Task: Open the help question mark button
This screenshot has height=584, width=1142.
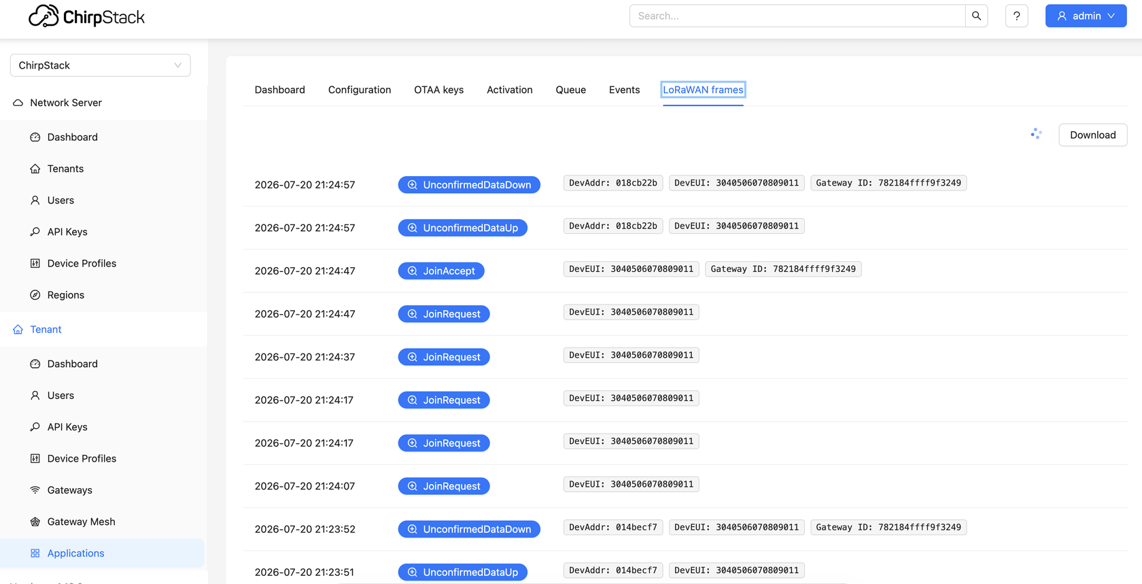Action: [1016, 16]
